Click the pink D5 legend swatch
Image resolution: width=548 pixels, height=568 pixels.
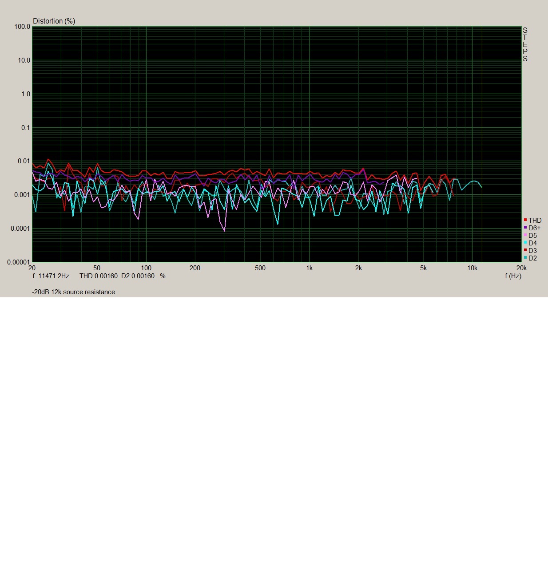point(525,235)
